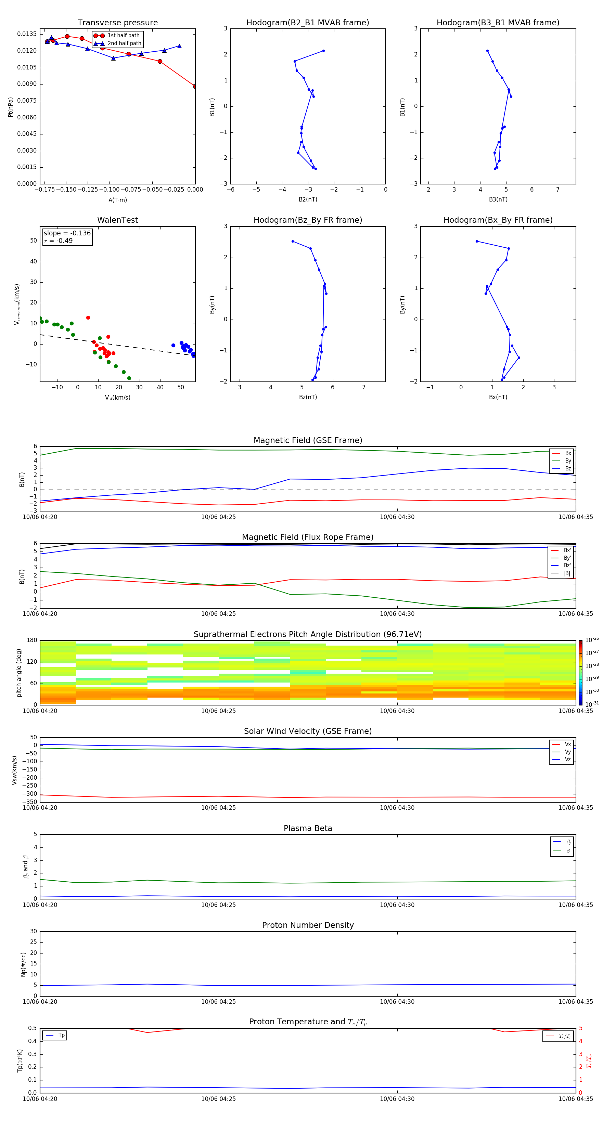Click the Bx legend entry in GSE panel
The image size is (616, 1129).
coord(562,453)
